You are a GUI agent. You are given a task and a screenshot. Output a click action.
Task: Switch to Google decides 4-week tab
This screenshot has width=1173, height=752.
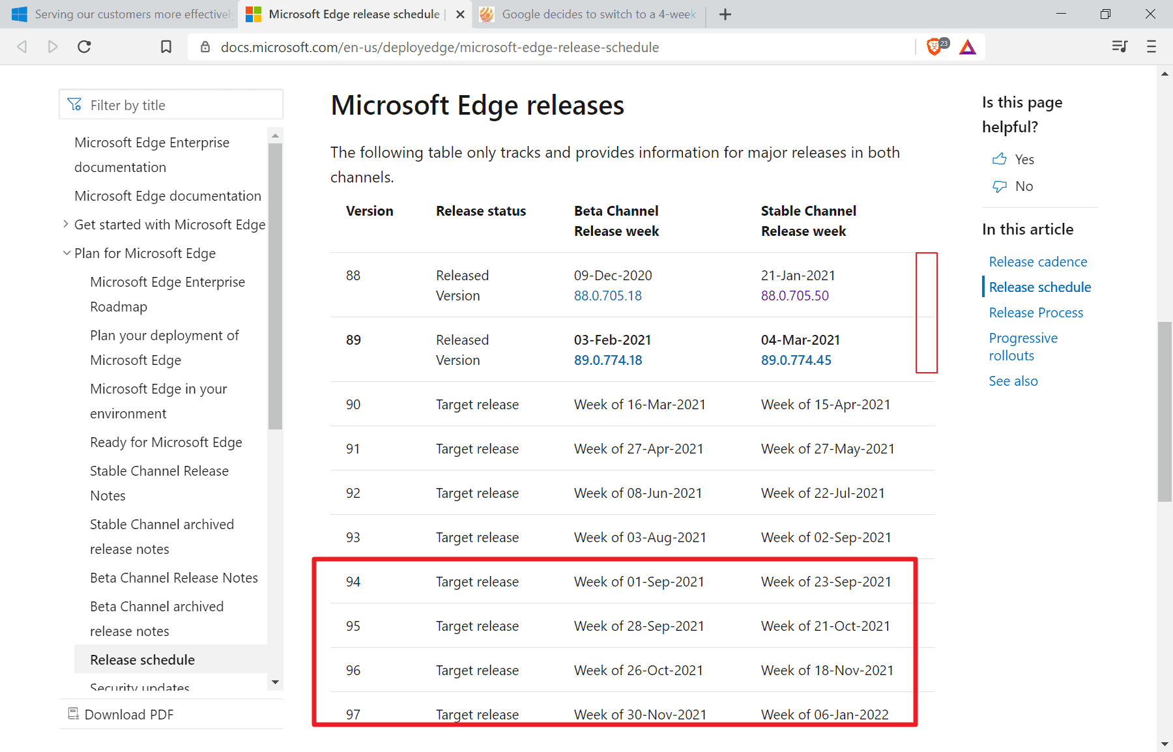590,14
